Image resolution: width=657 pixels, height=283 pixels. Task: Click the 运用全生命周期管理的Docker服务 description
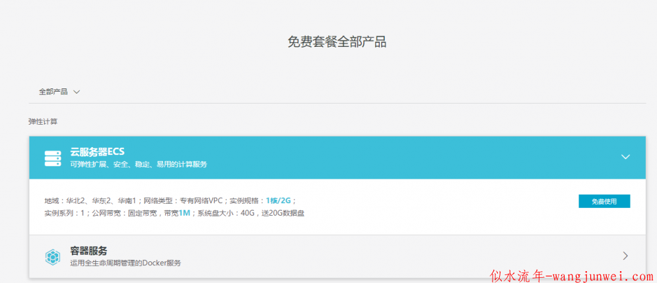coord(125,264)
